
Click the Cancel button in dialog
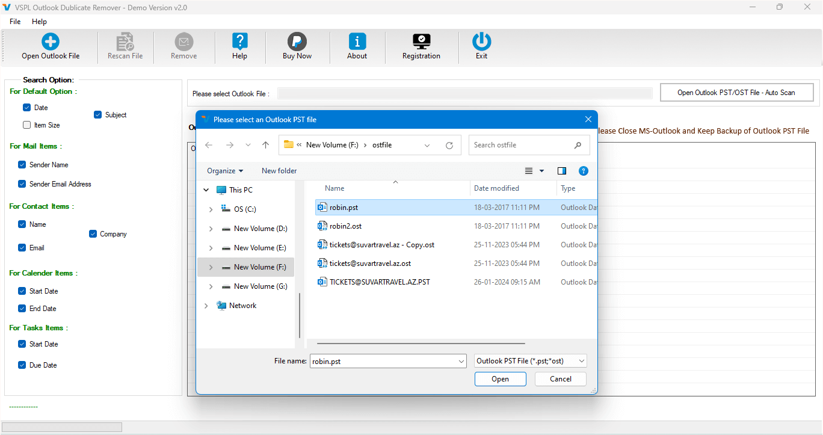(561, 379)
